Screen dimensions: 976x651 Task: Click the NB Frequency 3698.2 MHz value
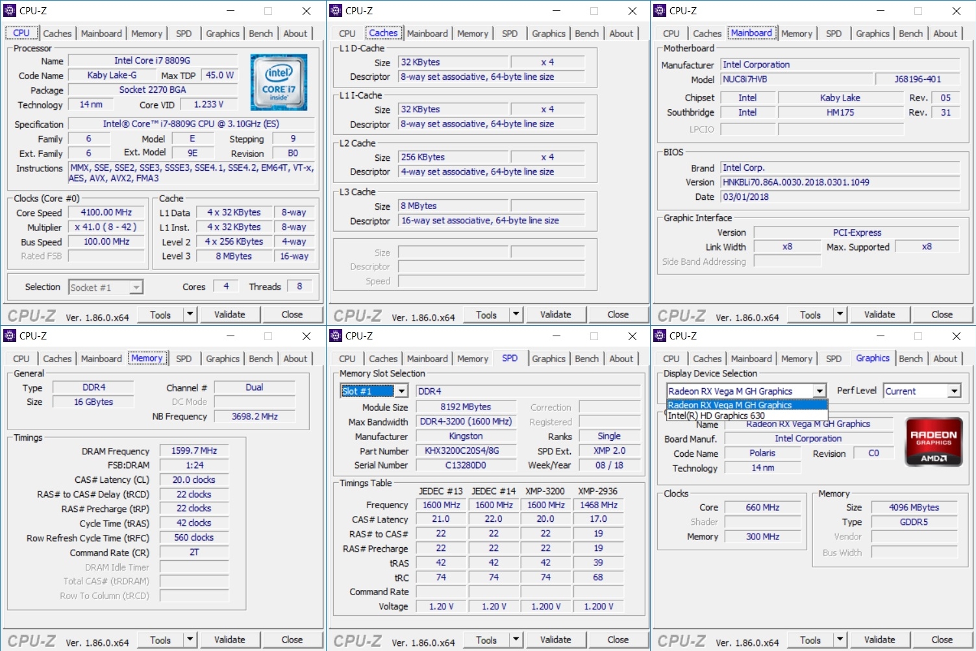[255, 417]
